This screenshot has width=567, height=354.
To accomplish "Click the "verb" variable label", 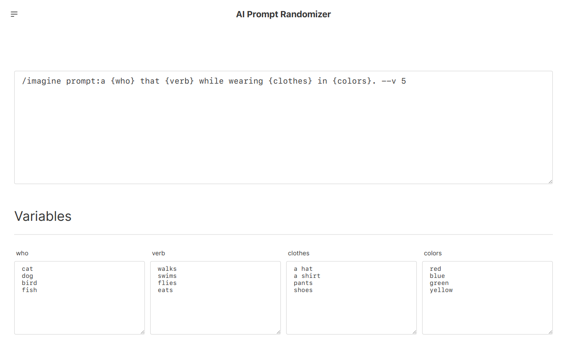I will [x=159, y=253].
